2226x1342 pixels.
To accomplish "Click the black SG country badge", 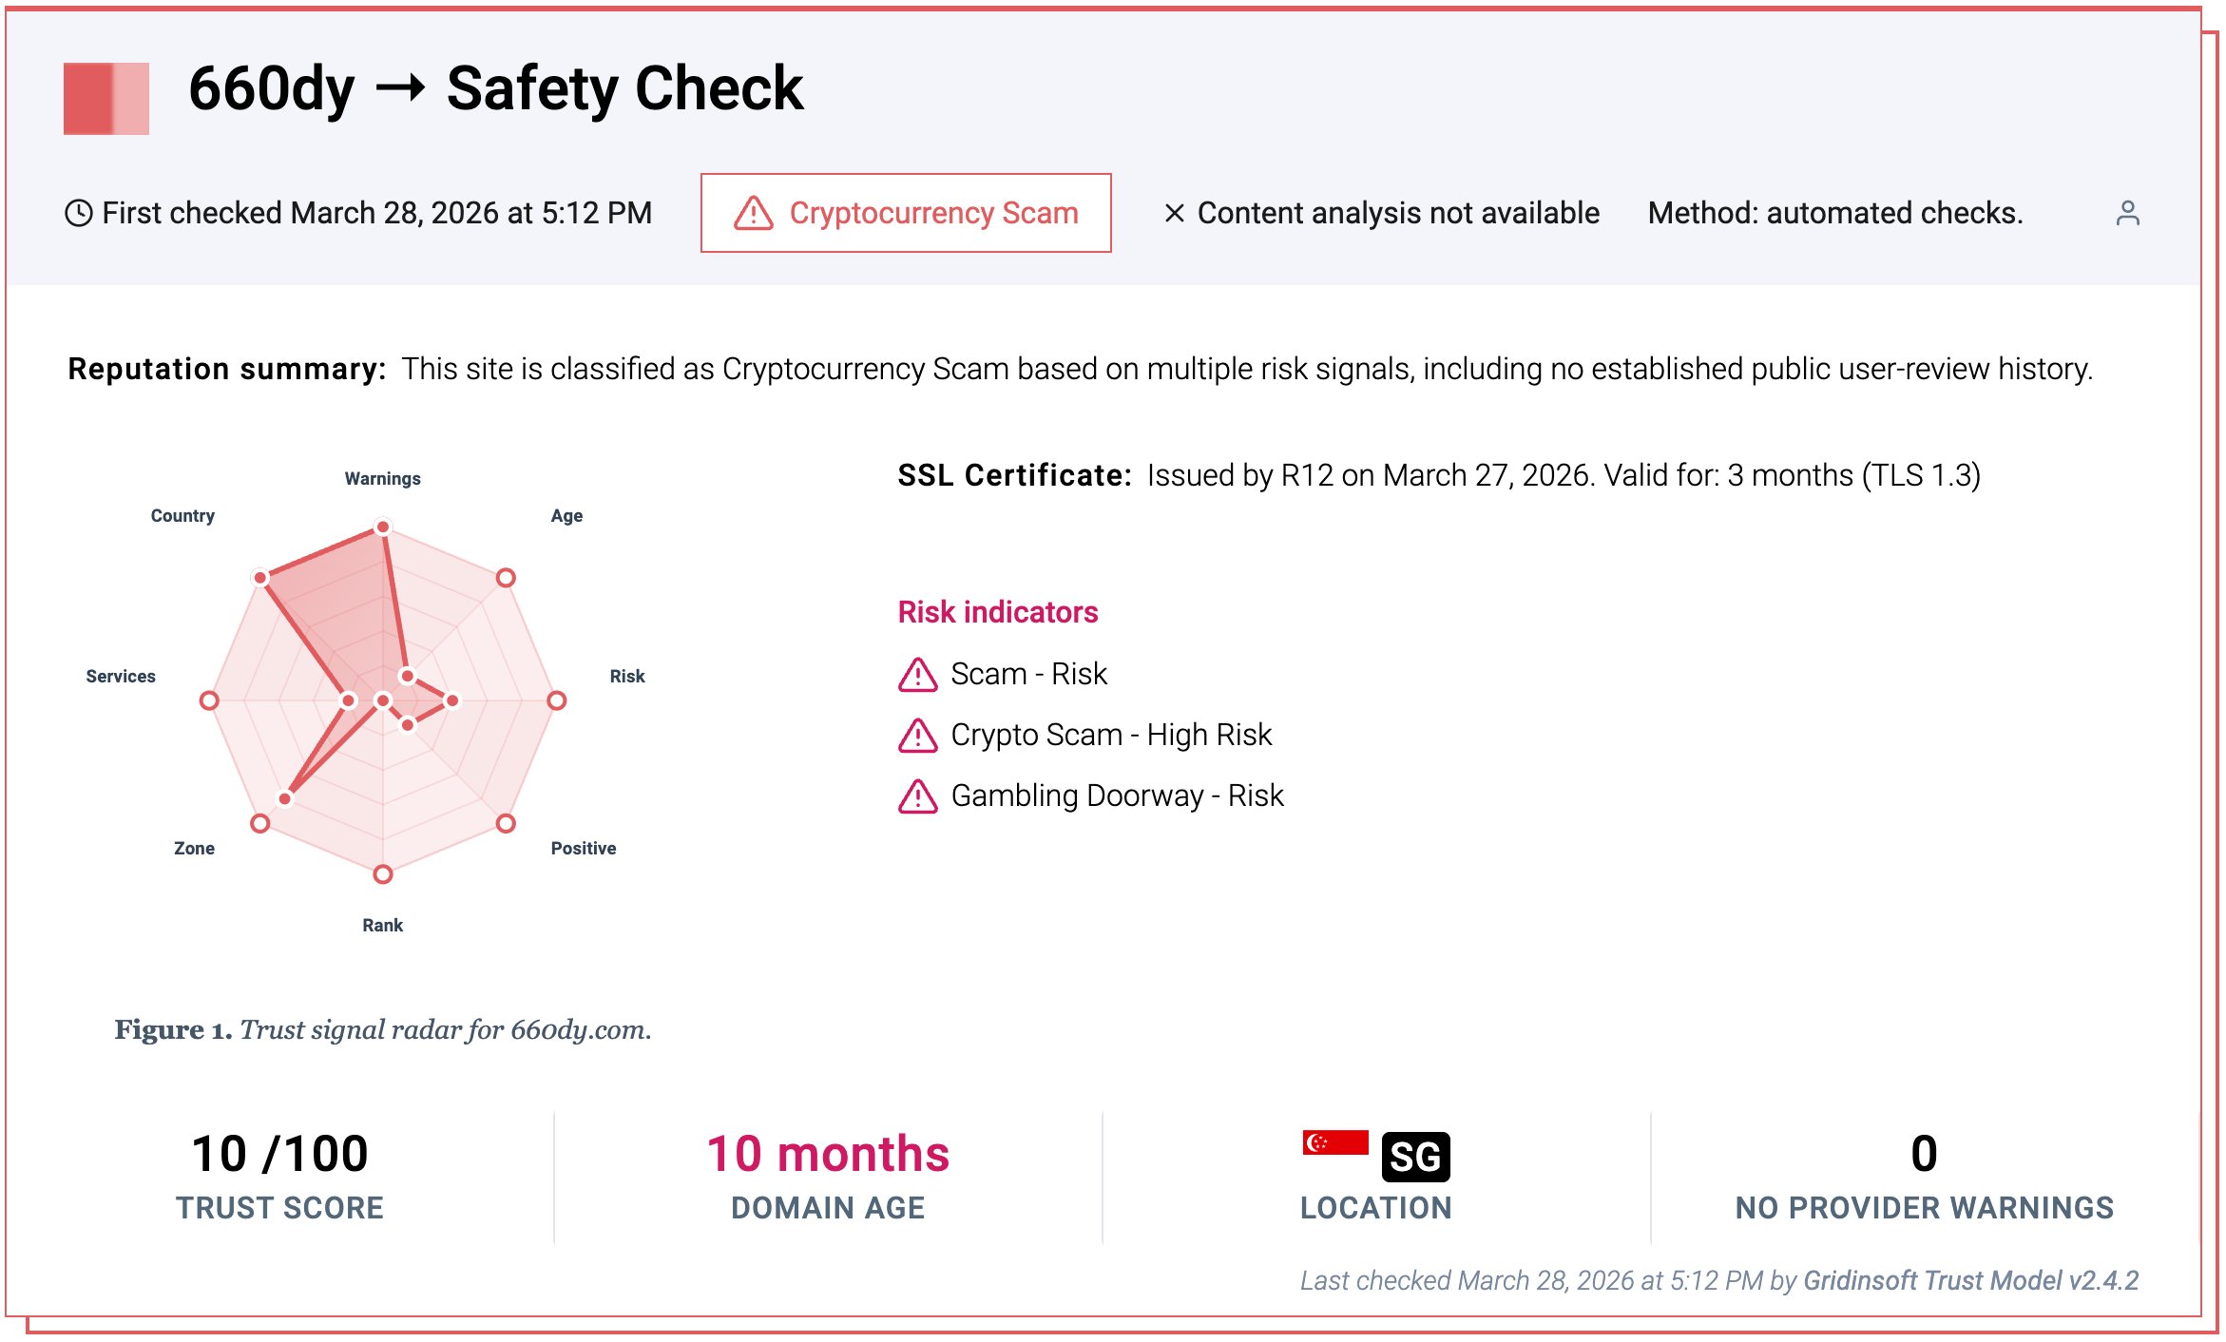I will [1415, 1157].
